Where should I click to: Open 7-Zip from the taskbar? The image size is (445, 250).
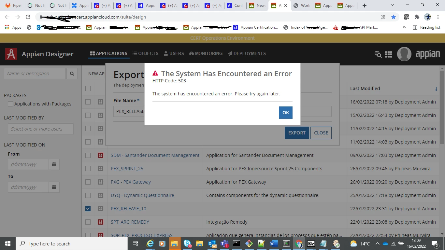coord(311,243)
